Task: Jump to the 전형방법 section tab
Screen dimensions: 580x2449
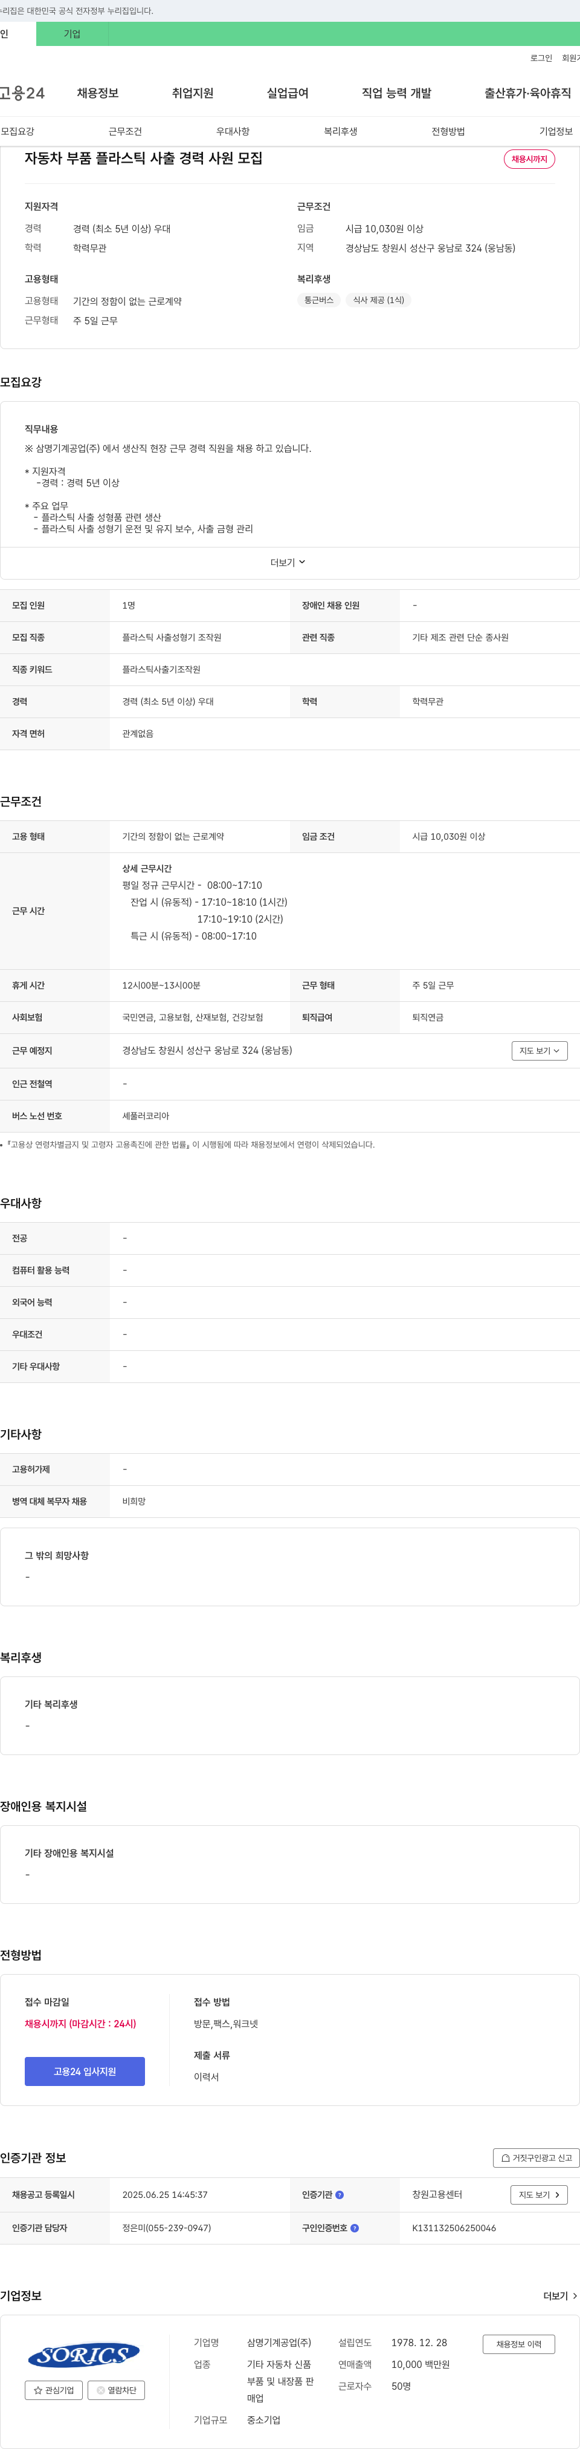Action: click(x=448, y=131)
